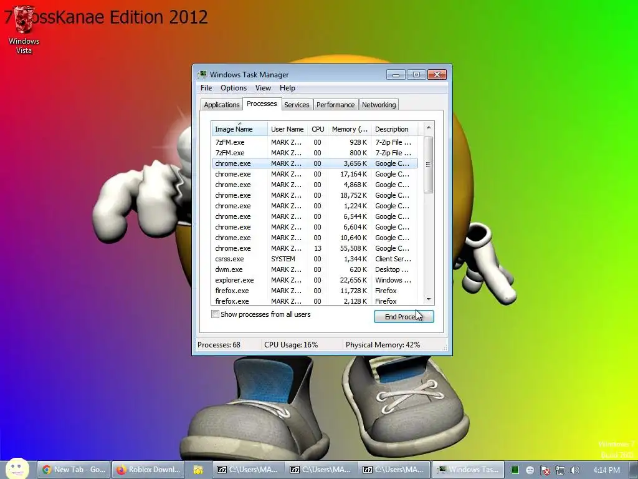
Task: Select the chrome.exe row using 4,868 K
Action: tap(315, 185)
